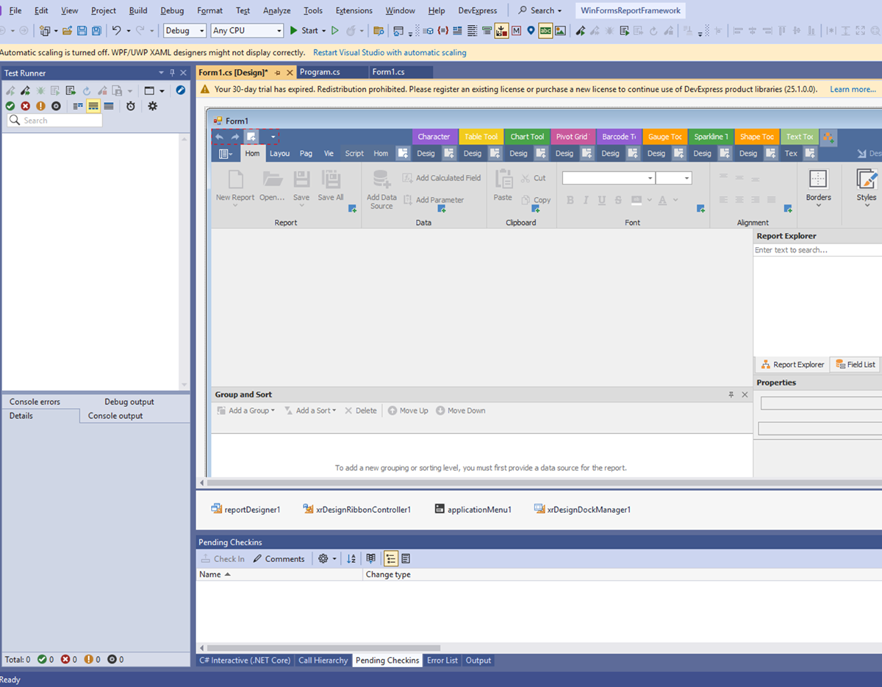Open the DevExpress menu
Screen dimensions: 882x687
pyautogui.click(x=477, y=10)
